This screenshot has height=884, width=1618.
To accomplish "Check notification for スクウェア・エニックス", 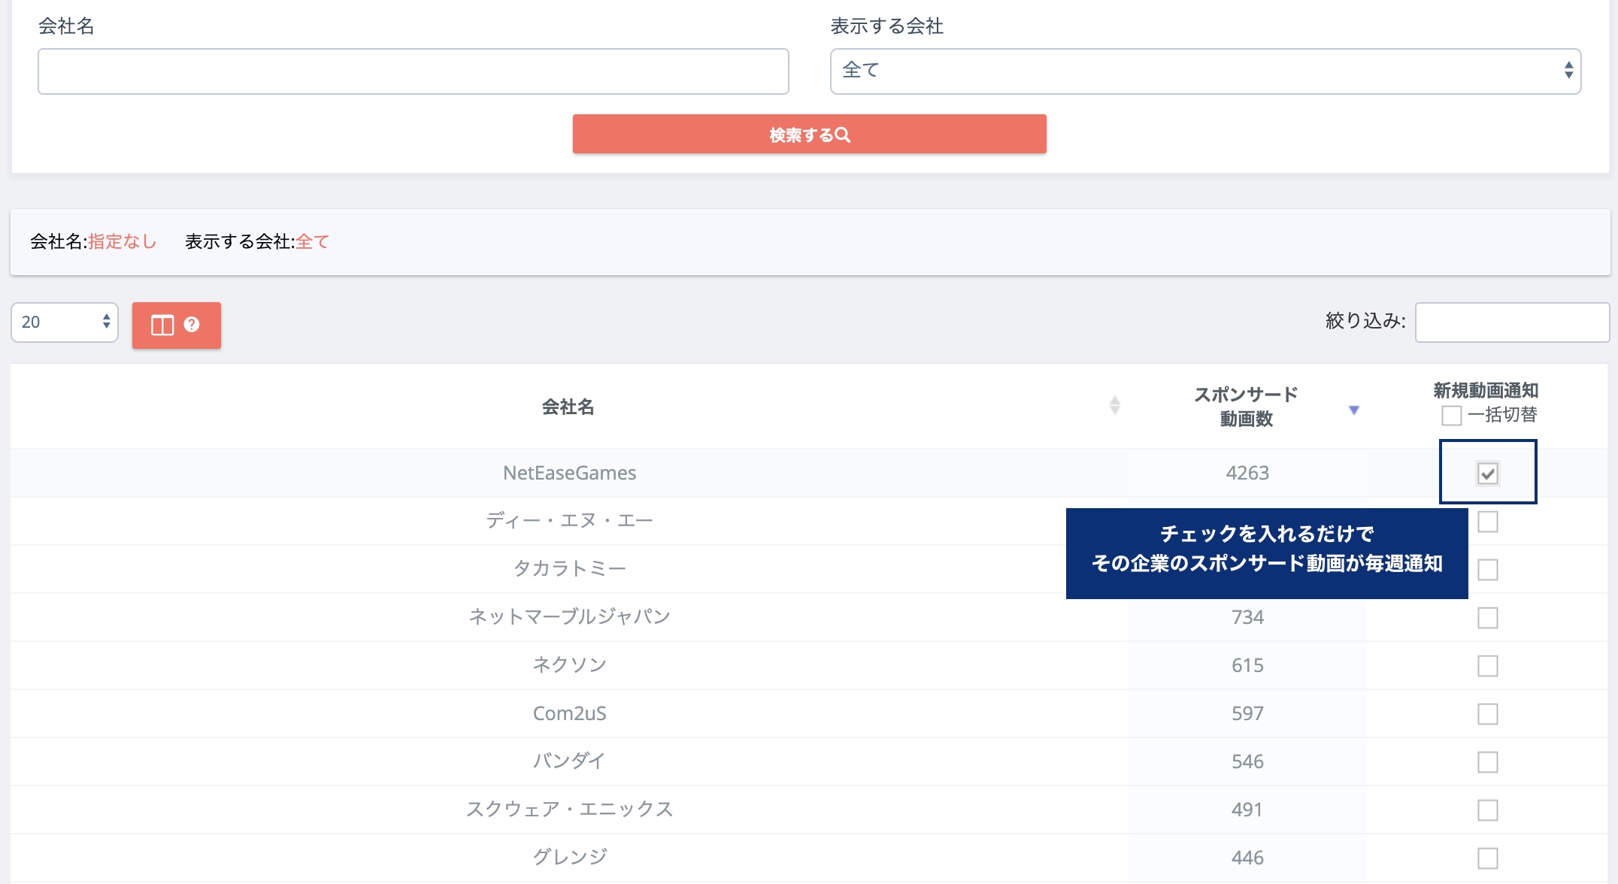I will (1487, 810).
